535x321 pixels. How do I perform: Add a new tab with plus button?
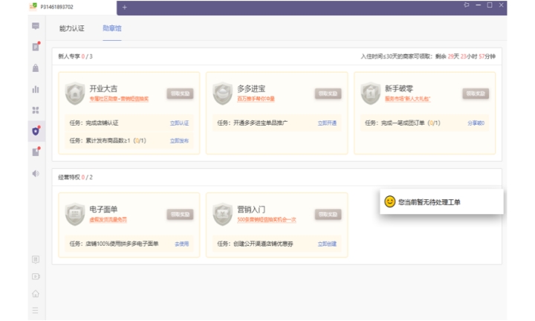click(125, 7)
